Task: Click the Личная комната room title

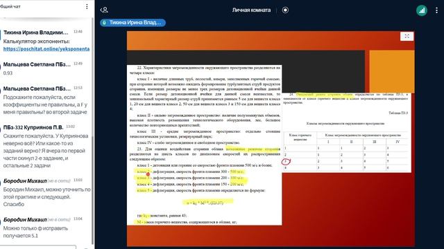Action: click(251, 10)
